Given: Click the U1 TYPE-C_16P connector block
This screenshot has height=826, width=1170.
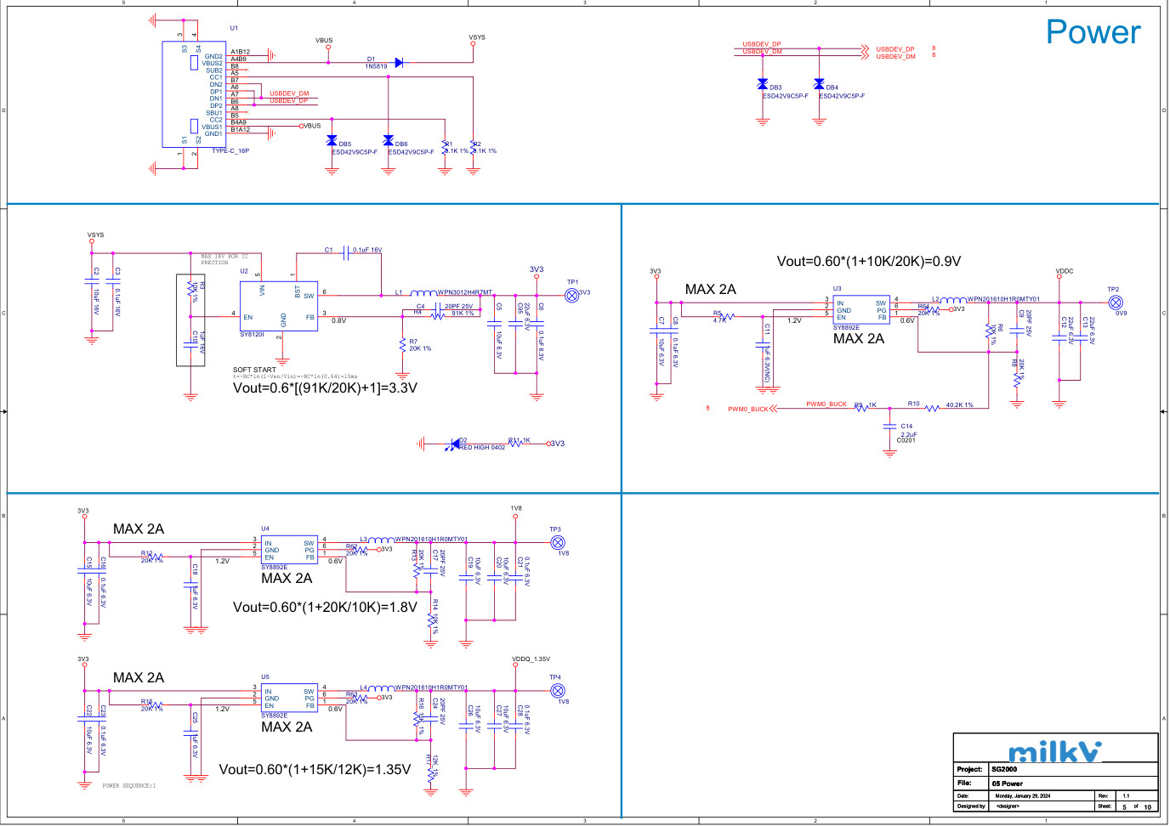Looking at the screenshot, I should coord(182,93).
